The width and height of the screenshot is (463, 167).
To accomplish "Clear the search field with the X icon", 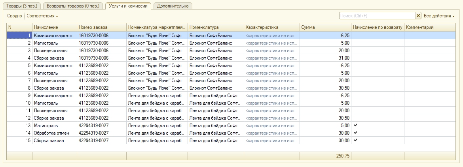I will click(x=418, y=16).
